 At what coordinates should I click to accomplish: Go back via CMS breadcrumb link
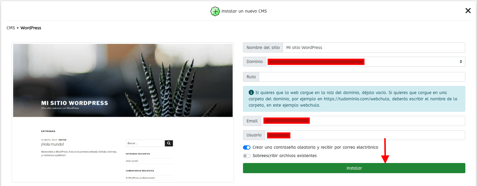tap(11, 28)
